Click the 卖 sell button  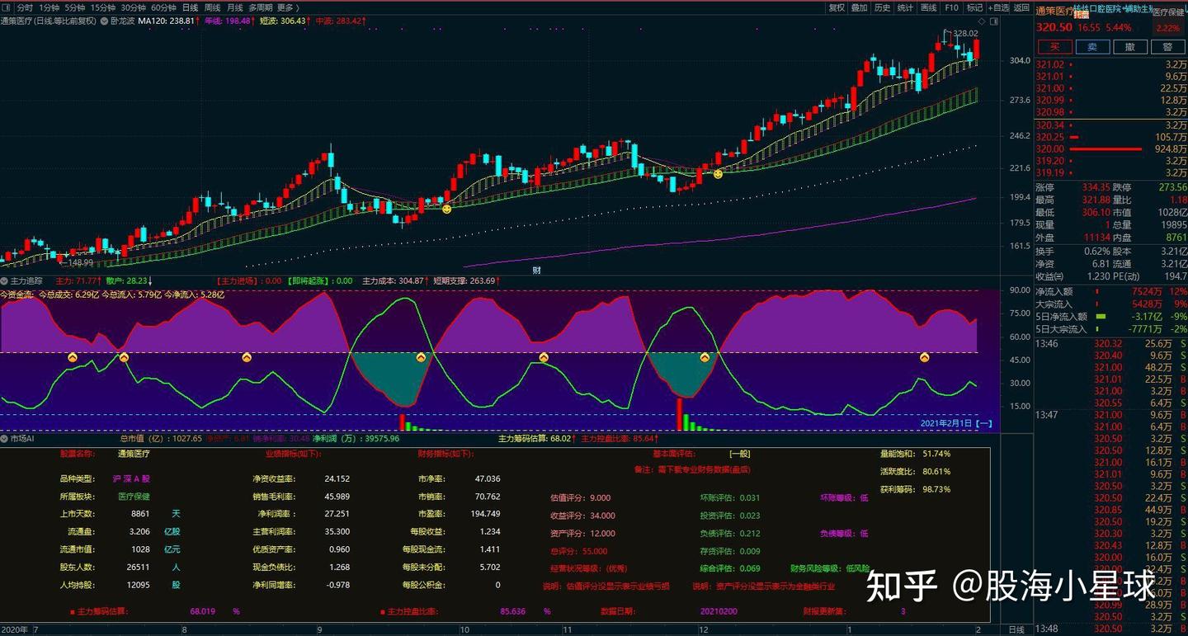pyautogui.click(x=1092, y=47)
